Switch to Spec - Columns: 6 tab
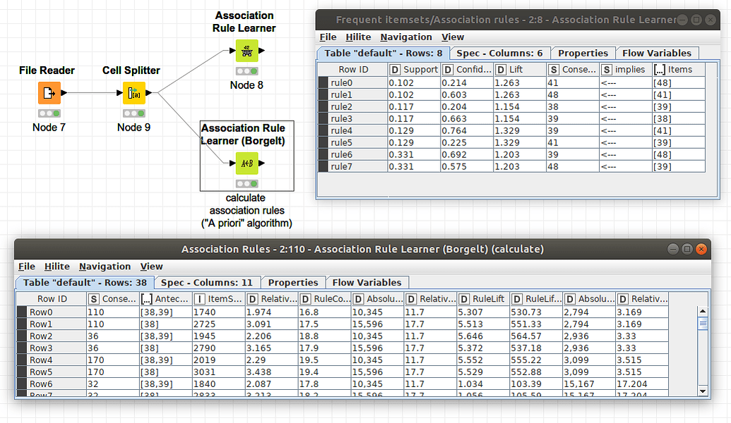 tap(499, 53)
